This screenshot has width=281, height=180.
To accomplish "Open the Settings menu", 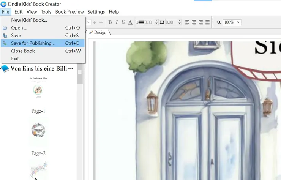I will pos(96,12).
